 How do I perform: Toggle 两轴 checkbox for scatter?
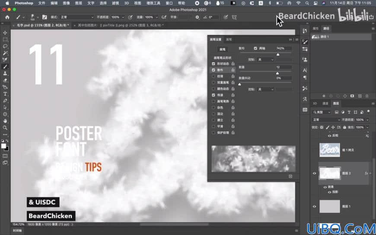pyautogui.click(x=255, y=48)
